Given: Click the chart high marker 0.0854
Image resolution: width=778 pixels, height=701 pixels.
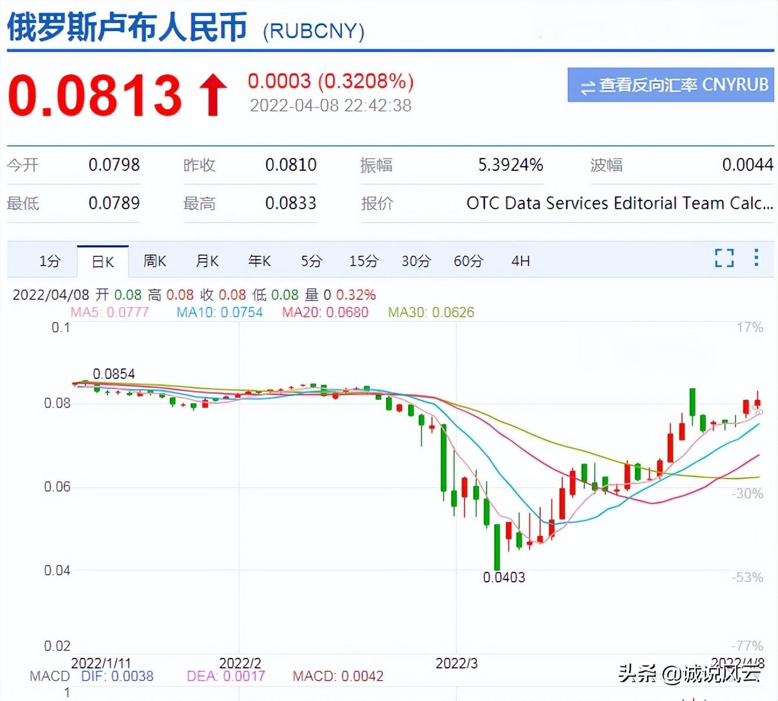Looking at the screenshot, I should coord(114,374).
